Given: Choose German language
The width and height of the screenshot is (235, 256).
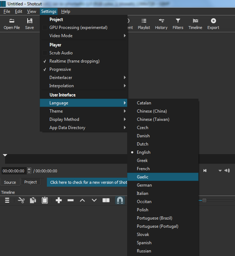Looking at the screenshot, I should [x=163, y=185].
